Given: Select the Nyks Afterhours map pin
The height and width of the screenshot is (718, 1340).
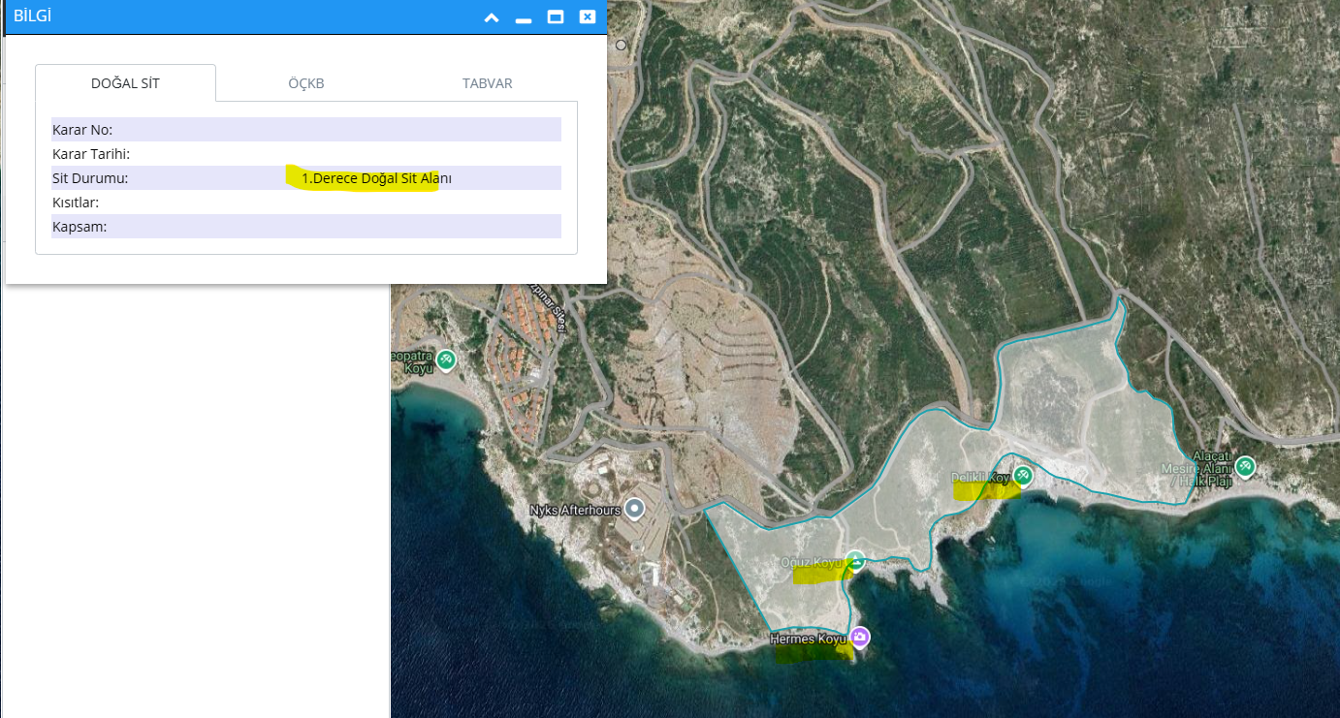Looking at the screenshot, I should pyautogui.click(x=635, y=509).
